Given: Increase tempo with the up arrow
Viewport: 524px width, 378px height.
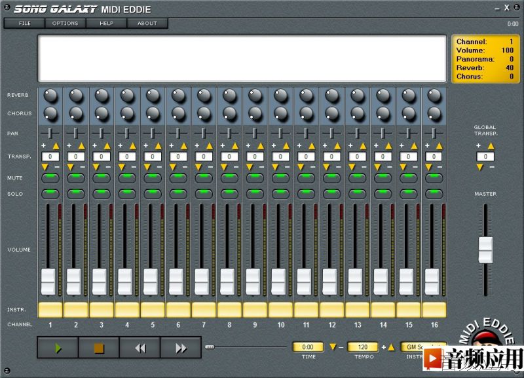Looking at the screenshot, I should [x=391, y=347].
